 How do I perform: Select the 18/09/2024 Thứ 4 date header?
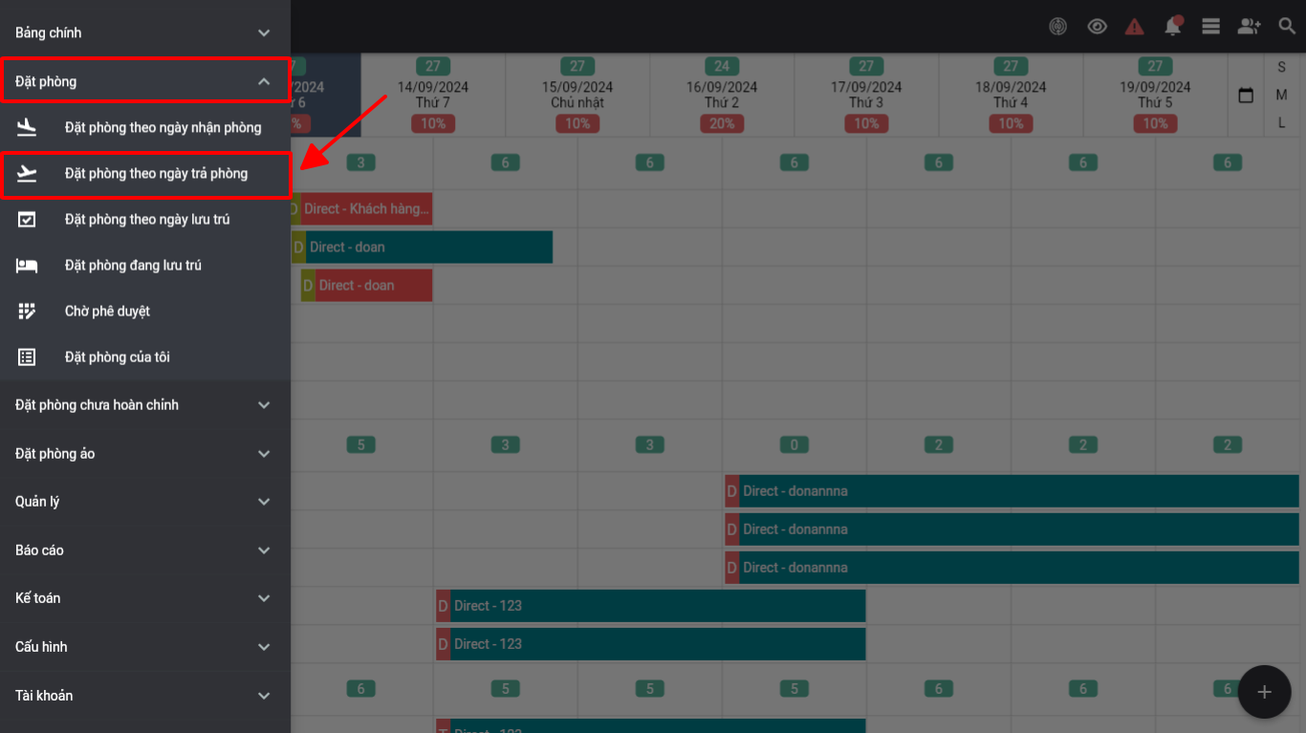point(1011,95)
